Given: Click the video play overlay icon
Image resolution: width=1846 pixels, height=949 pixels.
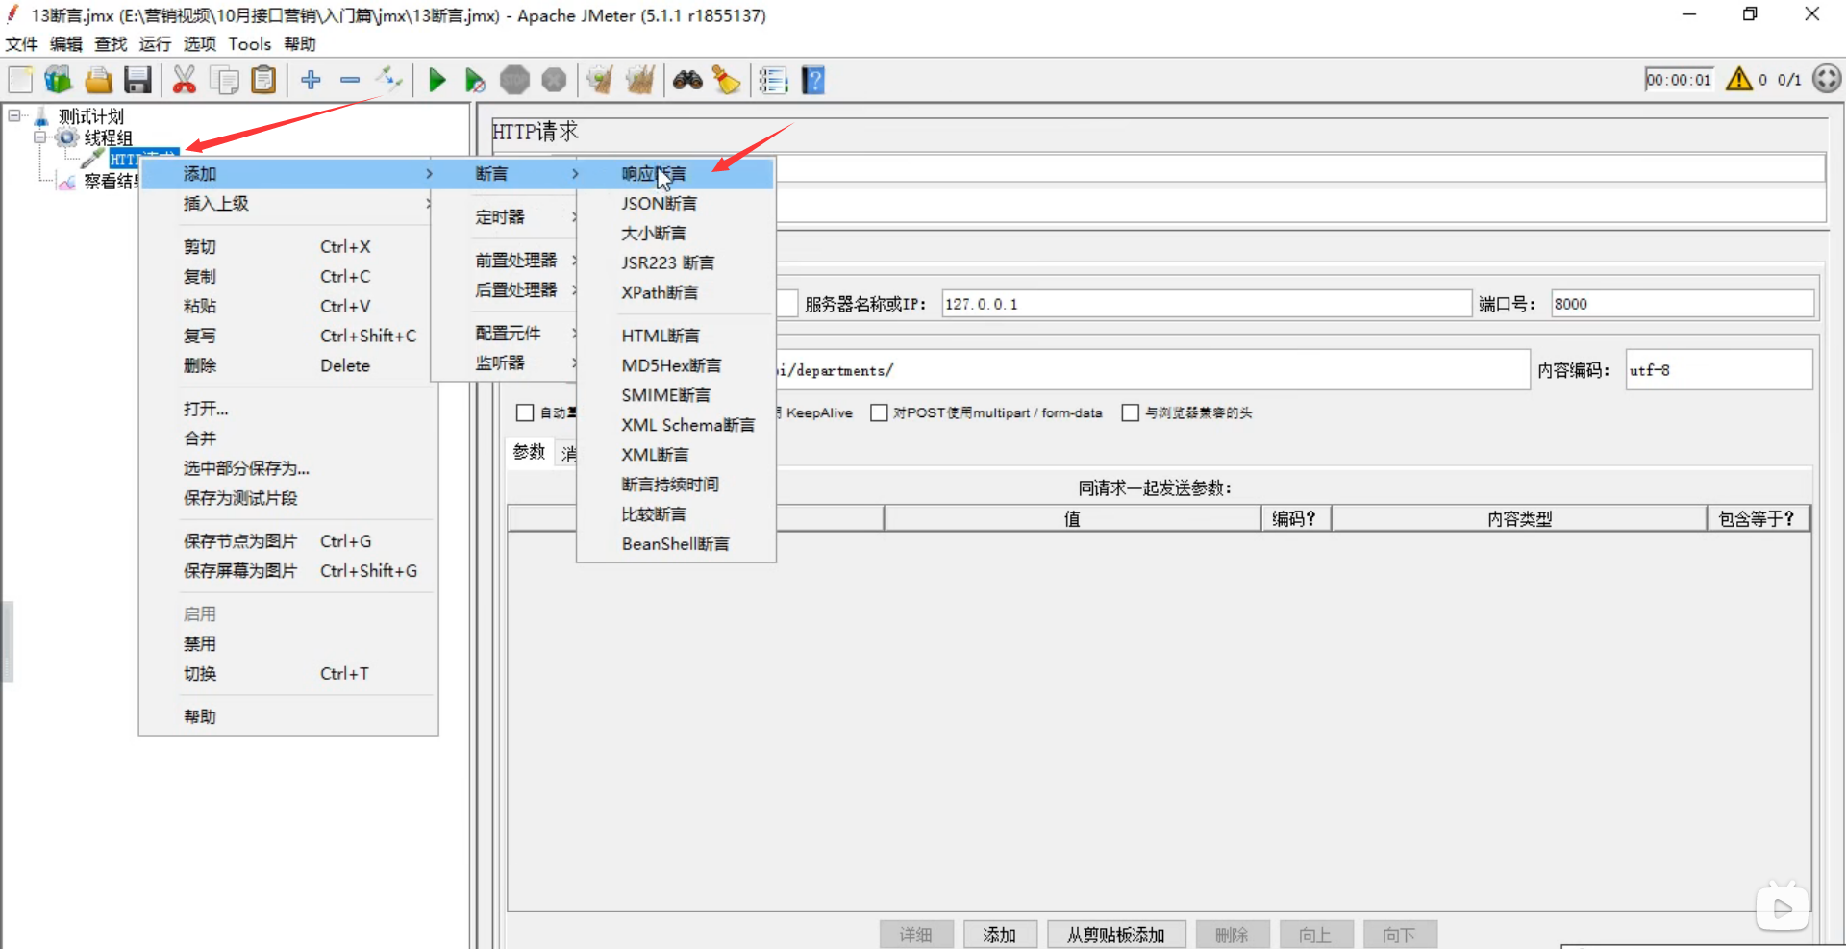Looking at the screenshot, I should tap(1783, 908).
